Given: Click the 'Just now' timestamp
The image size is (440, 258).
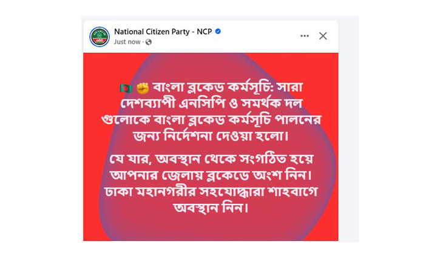Looking at the screenshot, I should pyautogui.click(x=127, y=42).
